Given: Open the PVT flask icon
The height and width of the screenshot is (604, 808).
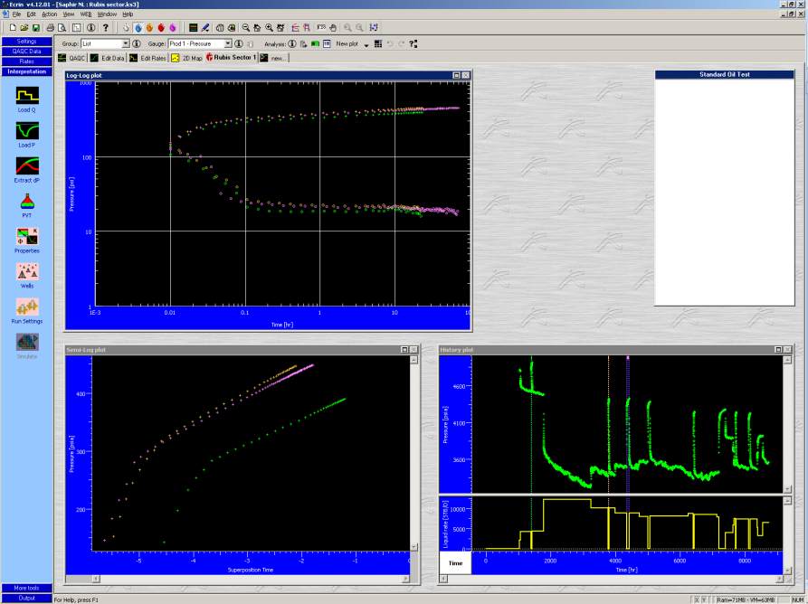Looking at the screenshot, I should click(27, 201).
